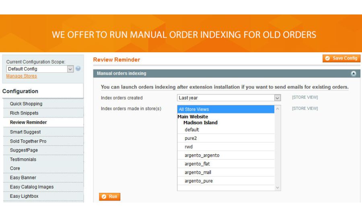Open the Index orders created dropdown
The width and height of the screenshot is (362, 217).
coord(229,98)
